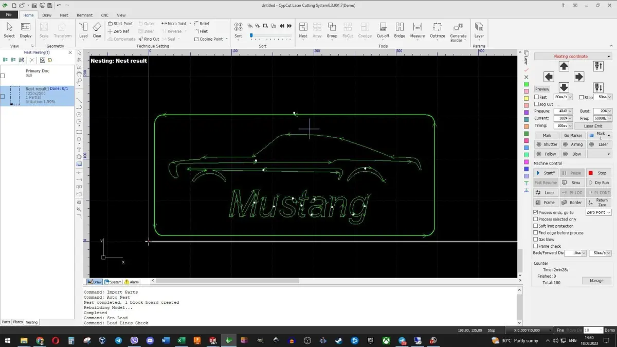This screenshot has width=617, height=347.
Task: Open Excel from the taskbar
Action: click(181, 340)
